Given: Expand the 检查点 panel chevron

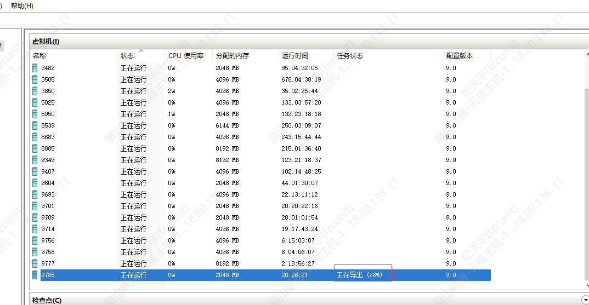Looking at the screenshot, I should 584,300.
